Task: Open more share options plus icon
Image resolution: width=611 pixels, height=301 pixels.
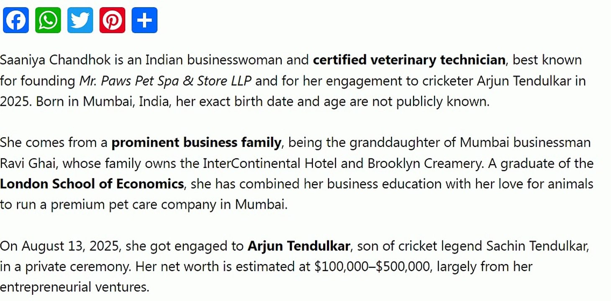Action: (144, 20)
